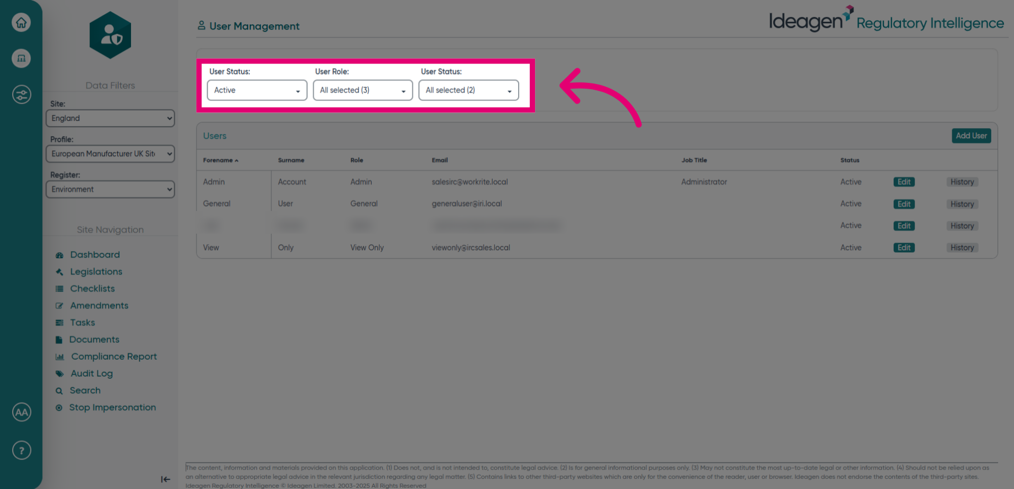This screenshot has width=1014, height=489.
Task: Collapse the sidebar with the arrow icon
Action: coord(165,479)
